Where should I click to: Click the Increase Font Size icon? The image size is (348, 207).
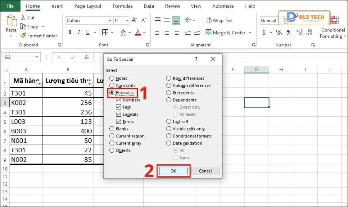coord(135,20)
